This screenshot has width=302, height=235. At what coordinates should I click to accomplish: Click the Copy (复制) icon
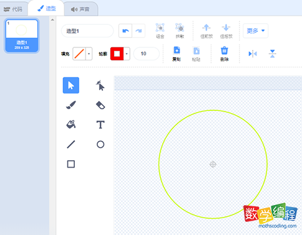tap(177, 54)
